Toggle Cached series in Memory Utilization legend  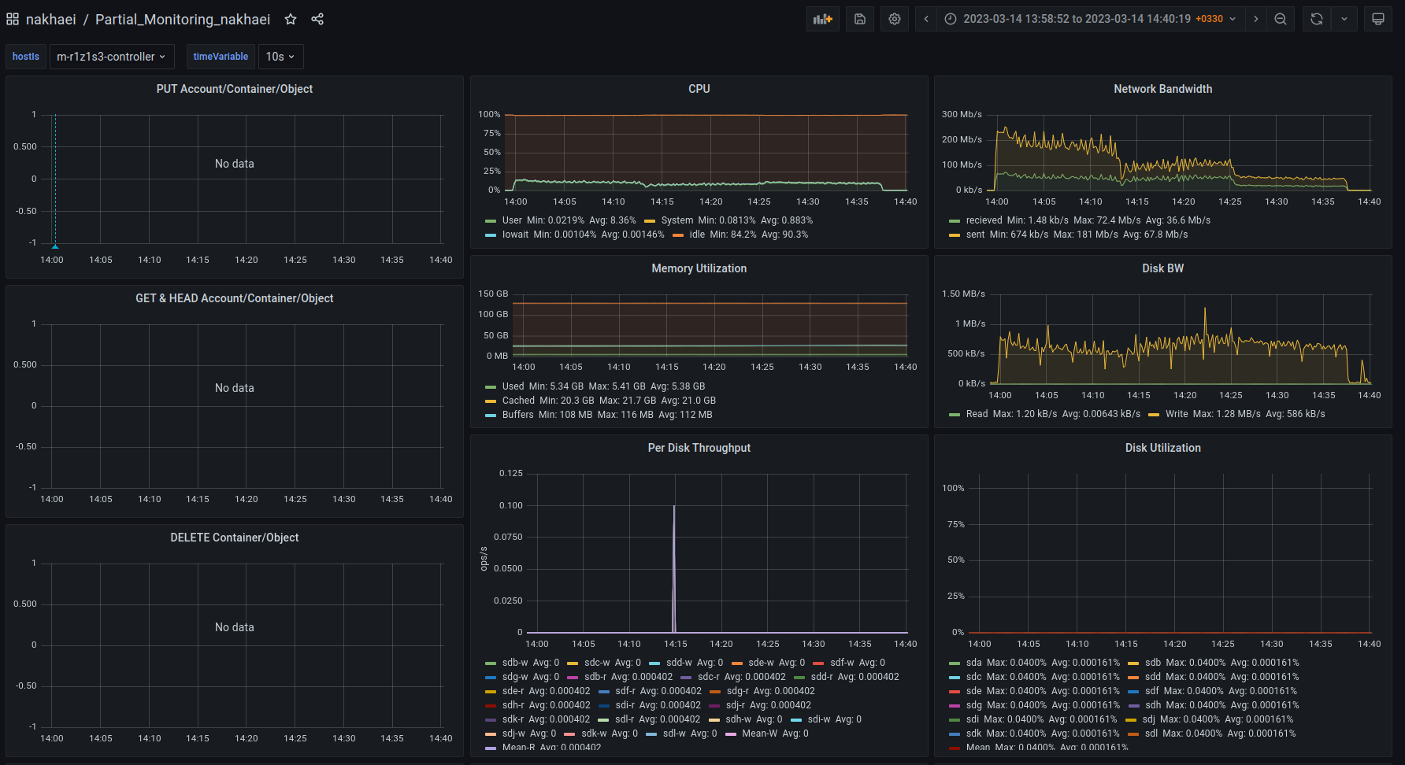tap(518, 401)
